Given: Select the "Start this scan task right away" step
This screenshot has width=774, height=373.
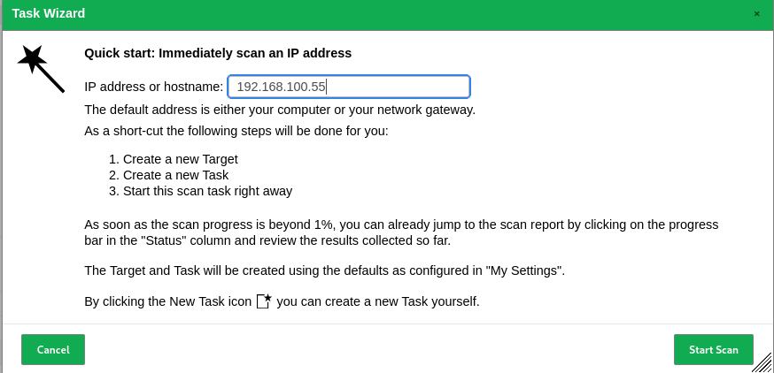Looking at the screenshot, I should point(207,191).
